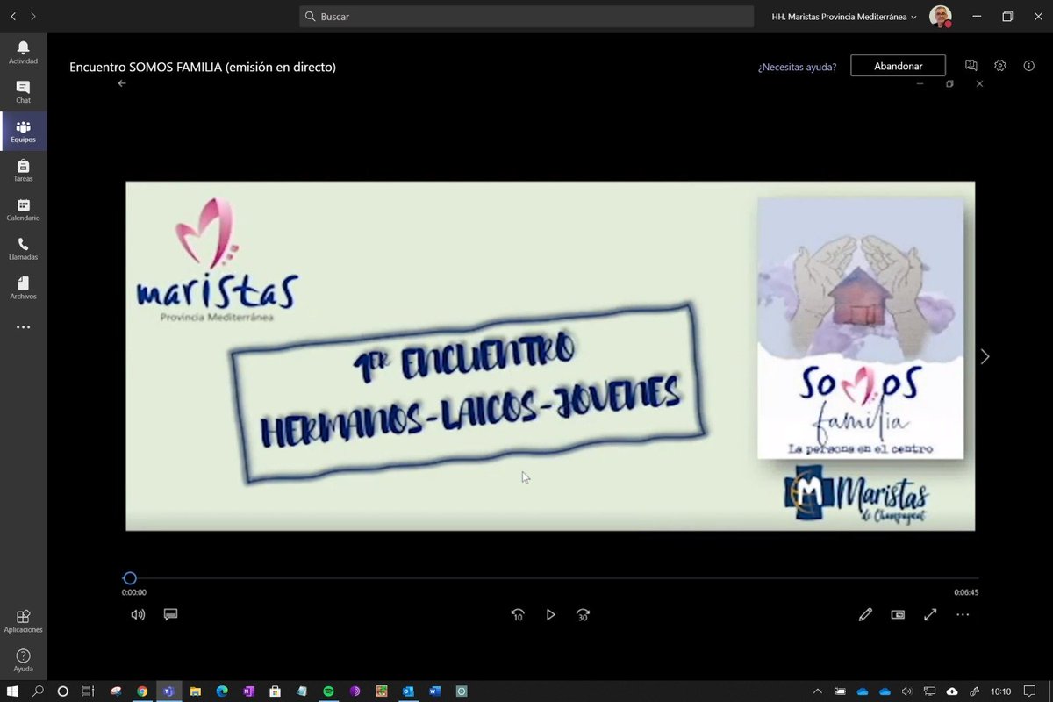Click the back arrow inside the video
1053x702 pixels.
coord(122,83)
